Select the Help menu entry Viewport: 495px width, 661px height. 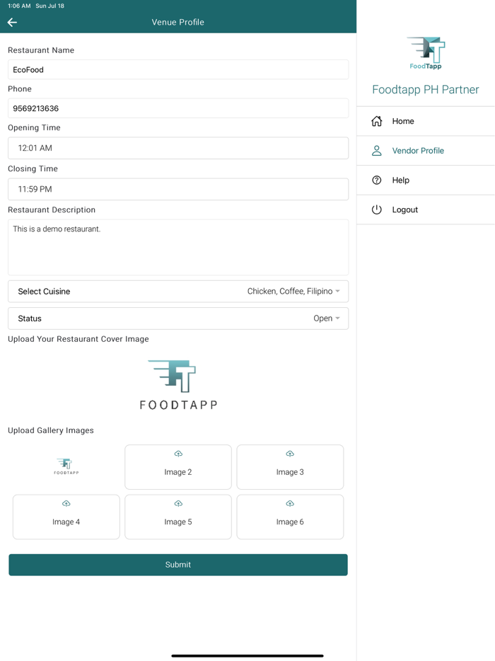tap(401, 180)
